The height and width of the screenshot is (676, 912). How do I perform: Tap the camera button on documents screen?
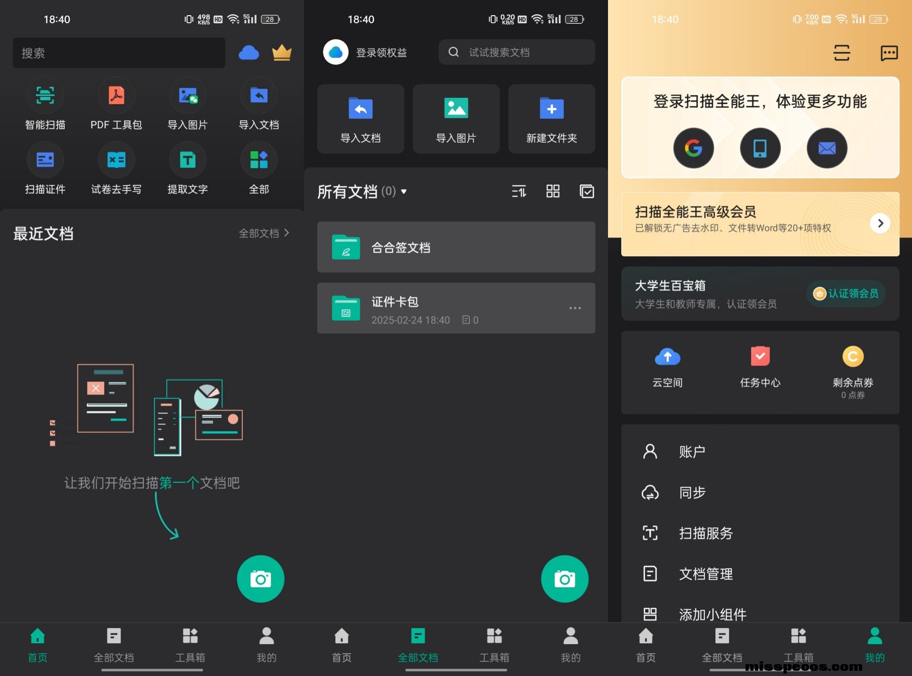tap(565, 579)
